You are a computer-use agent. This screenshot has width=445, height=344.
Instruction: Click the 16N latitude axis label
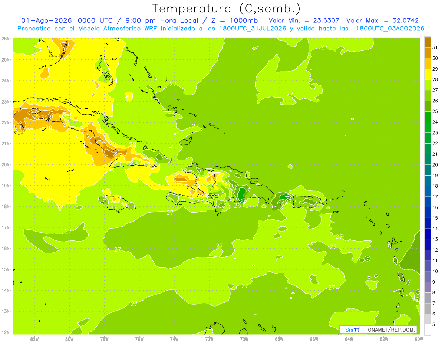tap(6, 248)
